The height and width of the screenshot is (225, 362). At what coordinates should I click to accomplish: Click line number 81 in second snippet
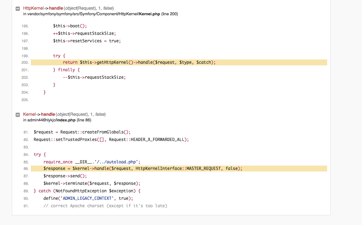pyautogui.click(x=26, y=132)
